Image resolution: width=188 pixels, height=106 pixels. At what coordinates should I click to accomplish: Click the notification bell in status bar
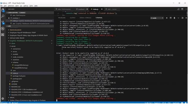tap(186, 103)
